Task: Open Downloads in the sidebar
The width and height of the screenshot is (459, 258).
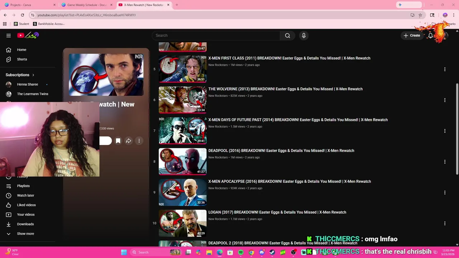Action: [25, 224]
